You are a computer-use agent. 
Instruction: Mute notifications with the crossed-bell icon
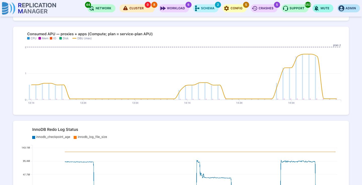[x=316, y=8]
